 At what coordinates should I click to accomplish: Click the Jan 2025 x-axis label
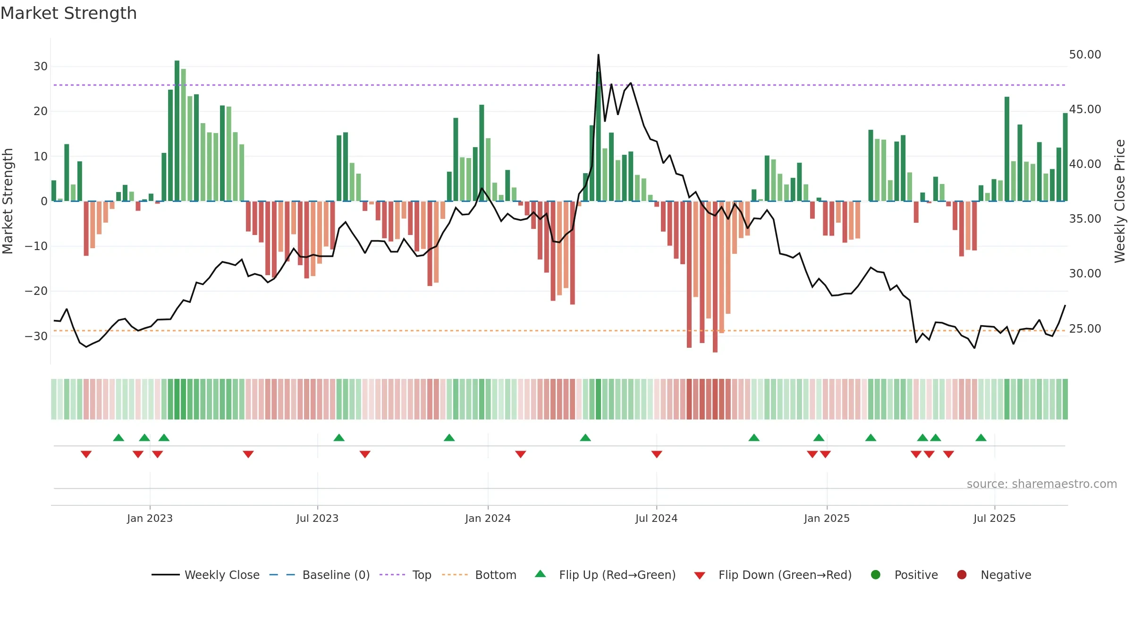[827, 518]
